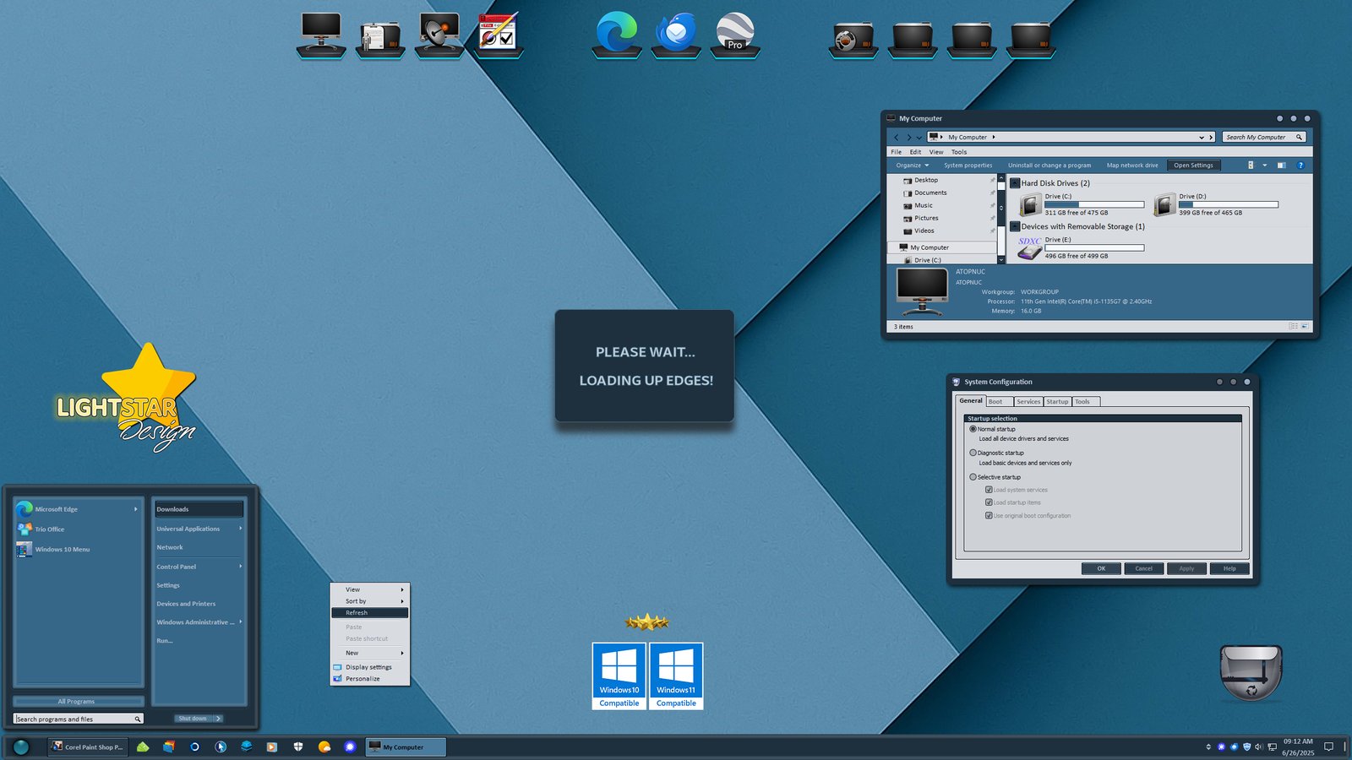The height and width of the screenshot is (760, 1352).
Task: Select Drive (C:) hard disk icon
Action: coord(1030,204)
